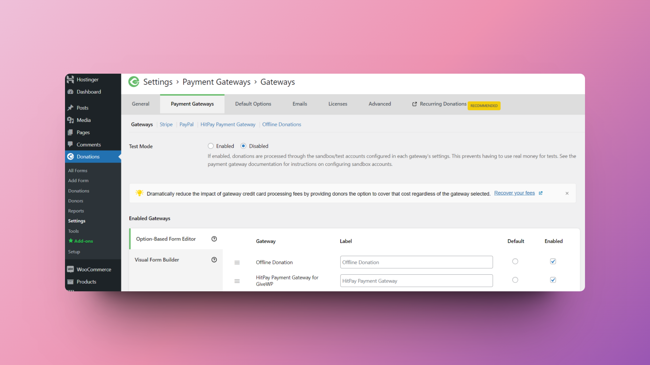This screenshot has width=650, height=365.
Task: Open the Media menu
Action: coord(93,120)
